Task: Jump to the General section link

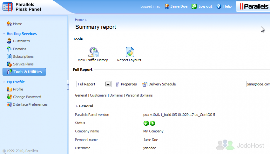Action: (81, 95)
